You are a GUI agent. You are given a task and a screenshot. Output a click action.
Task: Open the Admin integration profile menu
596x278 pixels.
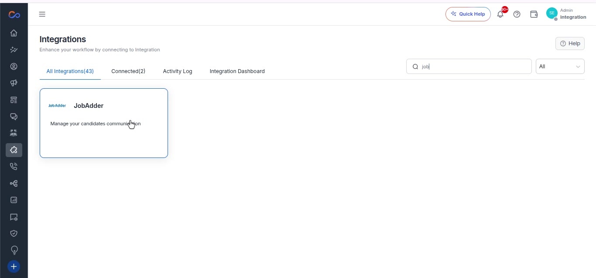pos(566,14)
